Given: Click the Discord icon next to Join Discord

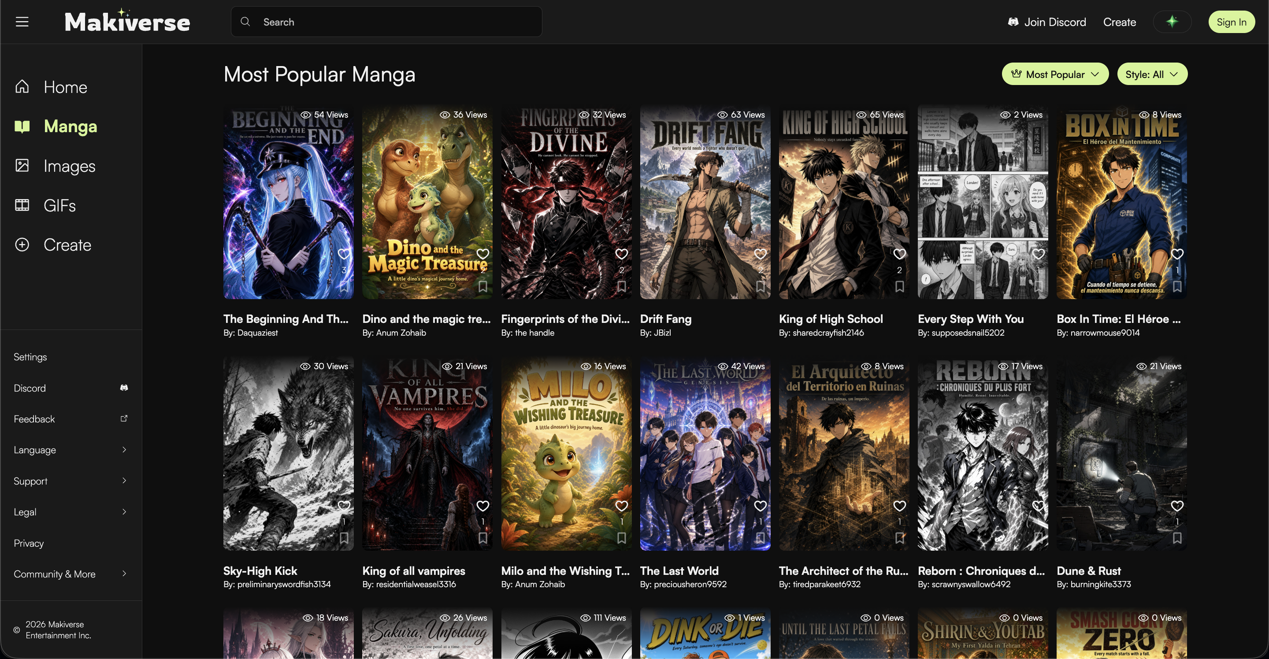Looking at the screenshot, I should [x=1013, y=22].
